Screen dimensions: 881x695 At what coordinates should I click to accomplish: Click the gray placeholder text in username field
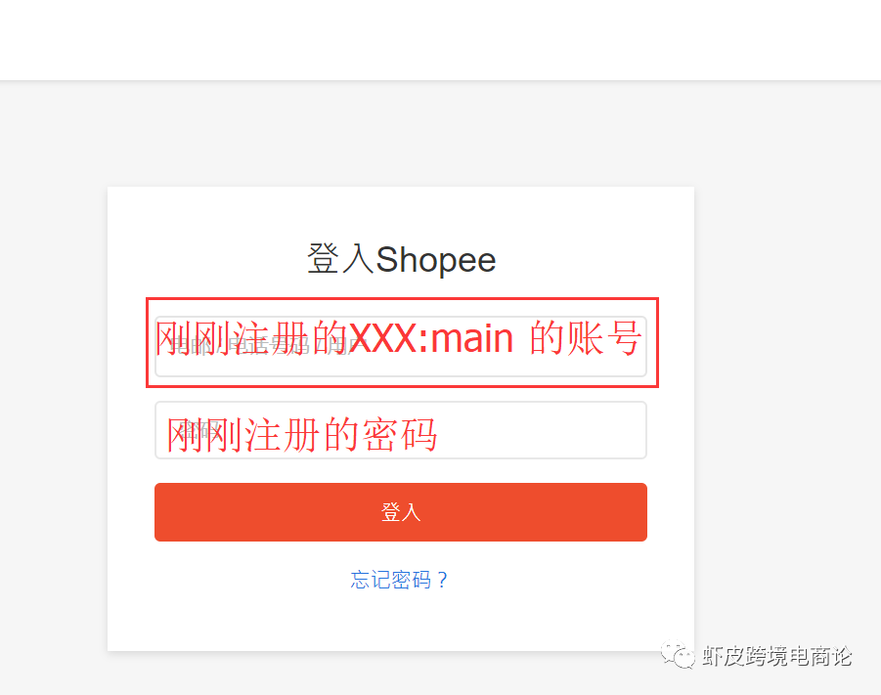(261, 345)
